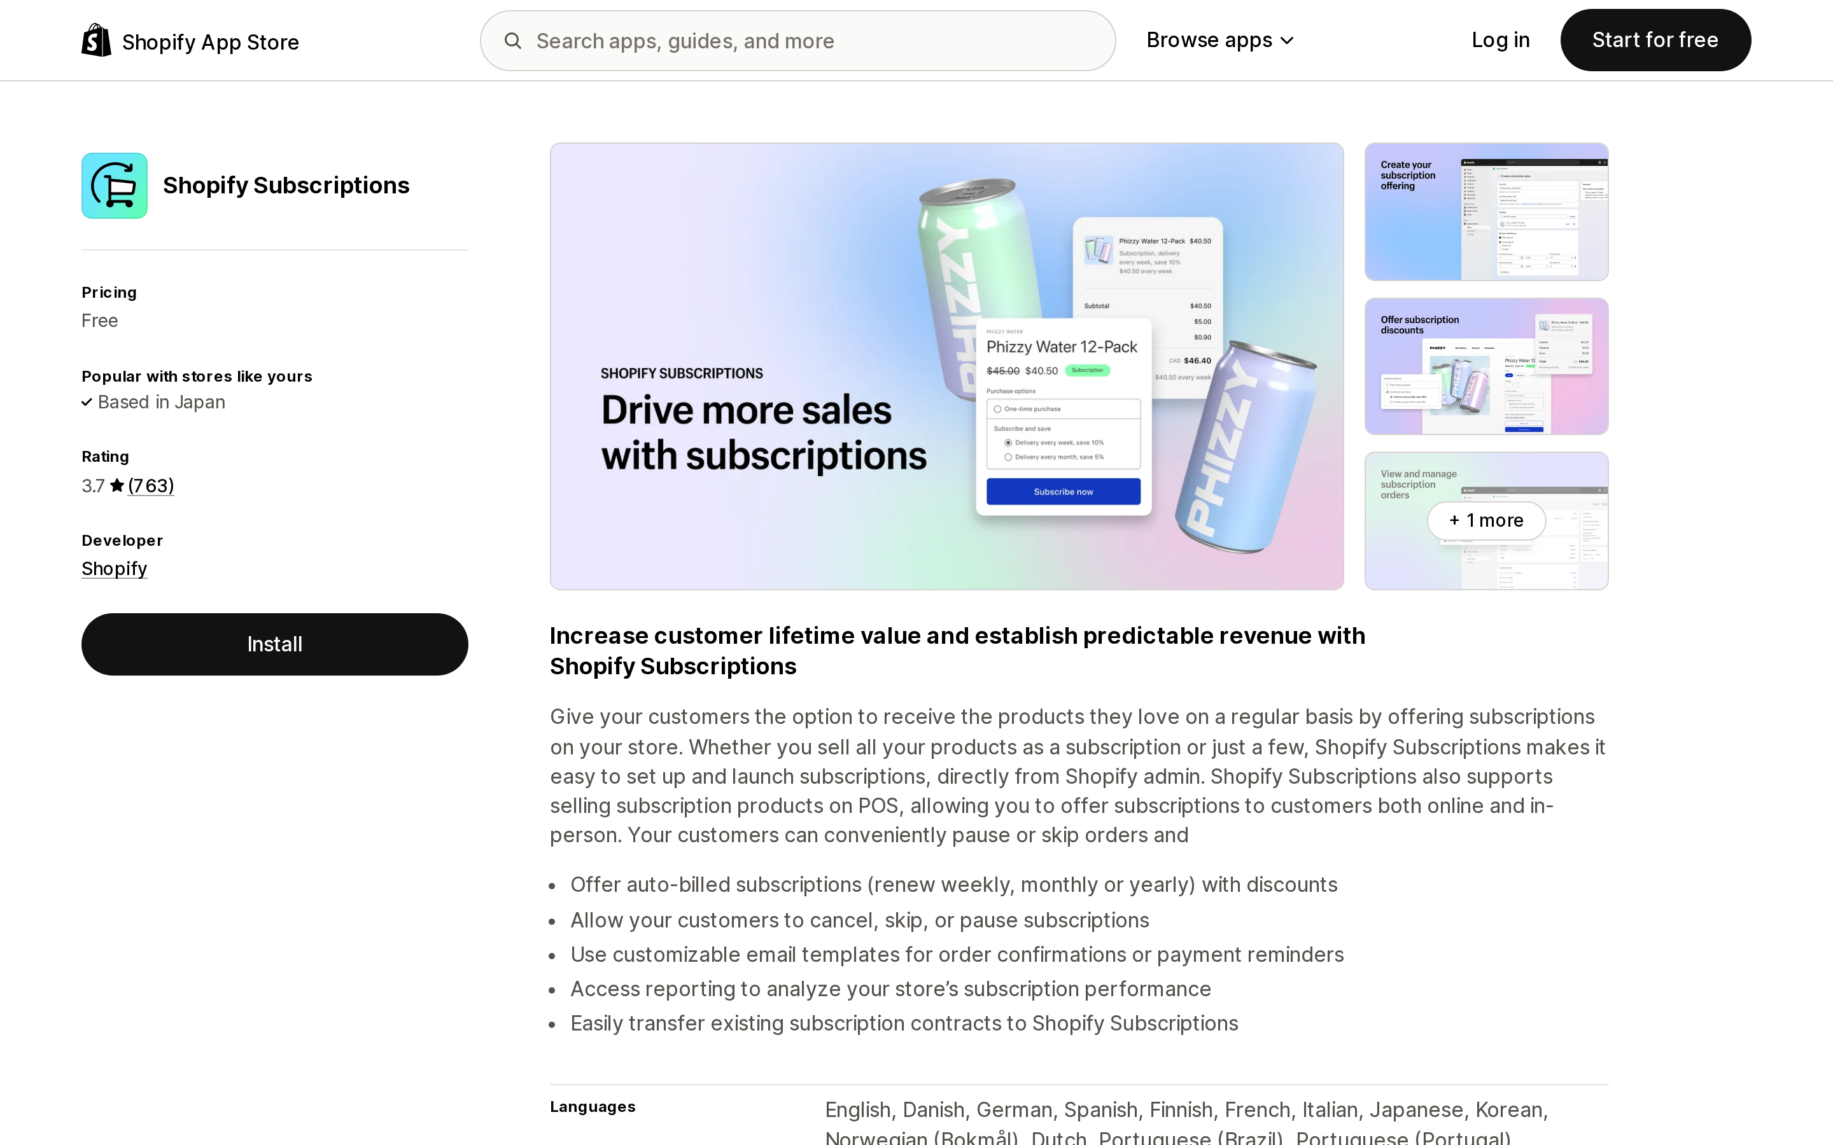Click the Rating label
The height and width of the screenshot is (1145, 1833).
tap(105, 457)
